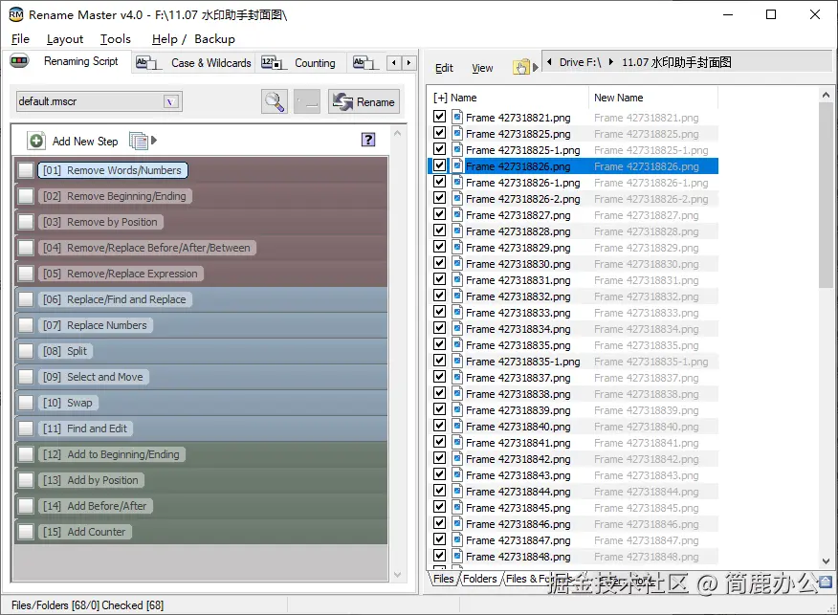Switch to the Folders tab at bottom

479,579
